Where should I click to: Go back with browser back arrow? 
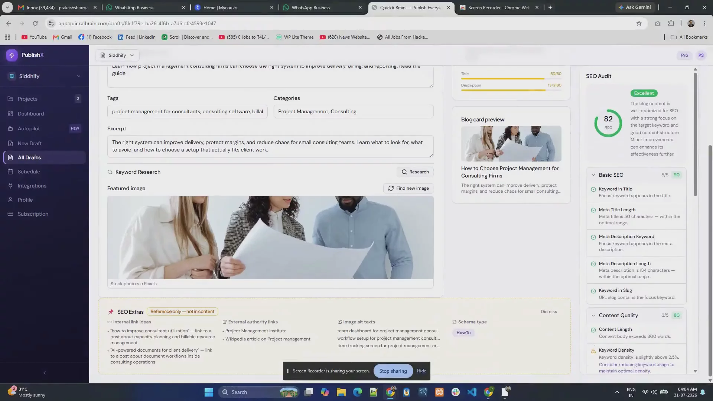[9, 23]
